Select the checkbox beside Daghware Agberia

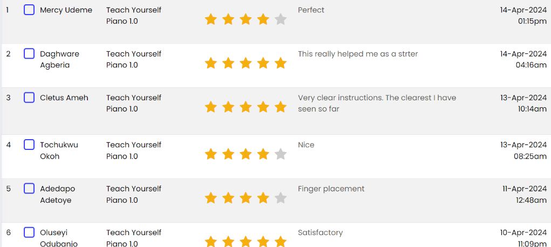29,53
